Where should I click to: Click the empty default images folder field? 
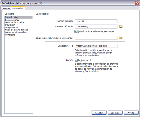click(x=96, y=38)
